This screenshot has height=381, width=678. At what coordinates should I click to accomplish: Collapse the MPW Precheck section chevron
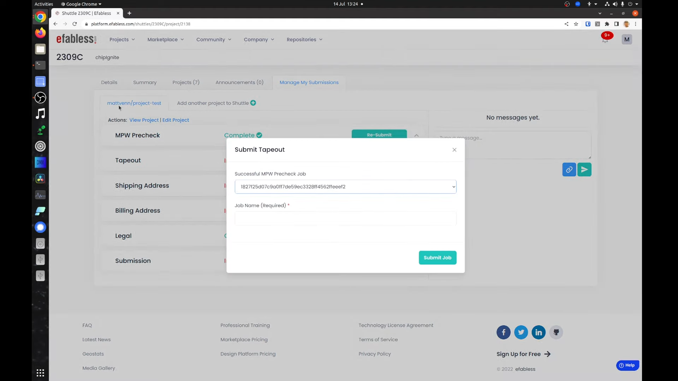coord(416,135)
